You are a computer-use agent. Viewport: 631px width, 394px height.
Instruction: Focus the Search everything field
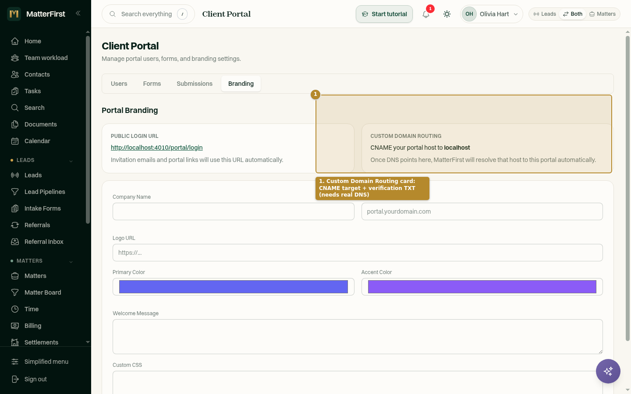[x=148, y=14]
